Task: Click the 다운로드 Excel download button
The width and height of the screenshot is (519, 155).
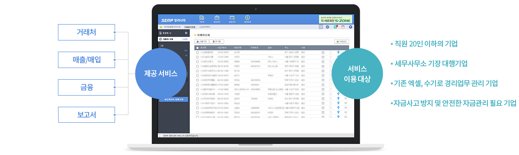Action: coord(342,41)
